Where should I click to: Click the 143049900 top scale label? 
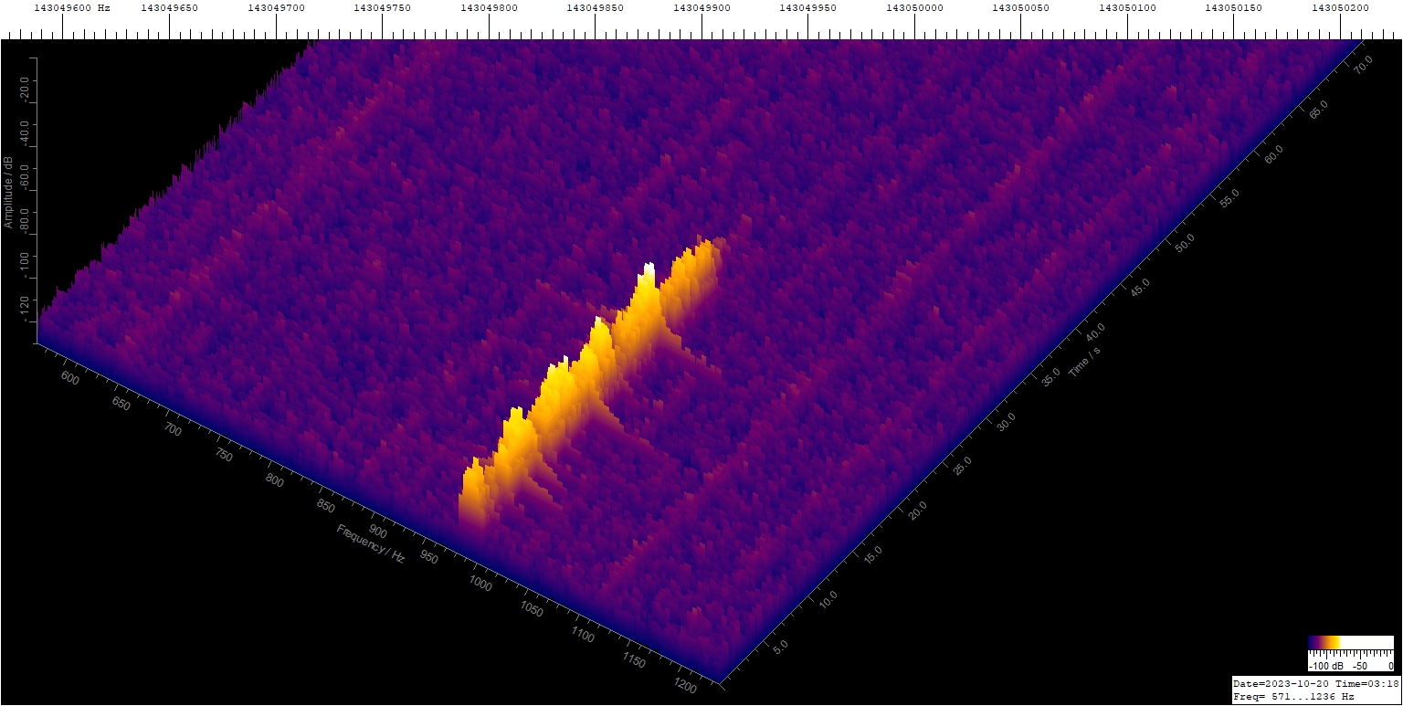point(701,7)
